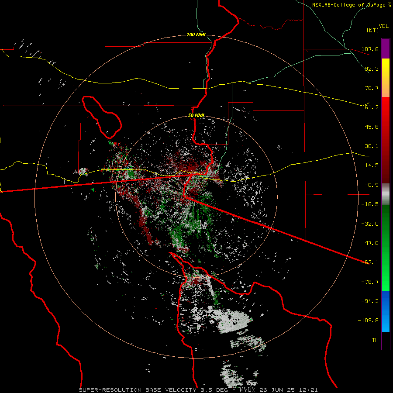Pick the green segment of color bar
Viewport: 393px width, 393px height.
[x=386, y=248]
